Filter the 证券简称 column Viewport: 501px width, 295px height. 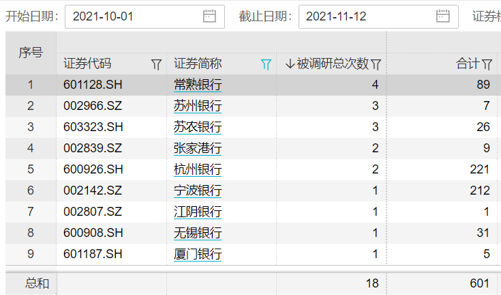click(x=266, y=64)
